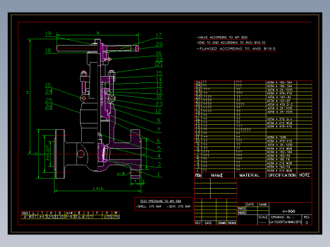
Task: Click item number 13 in parts list
Action: [x=198, y=130]
